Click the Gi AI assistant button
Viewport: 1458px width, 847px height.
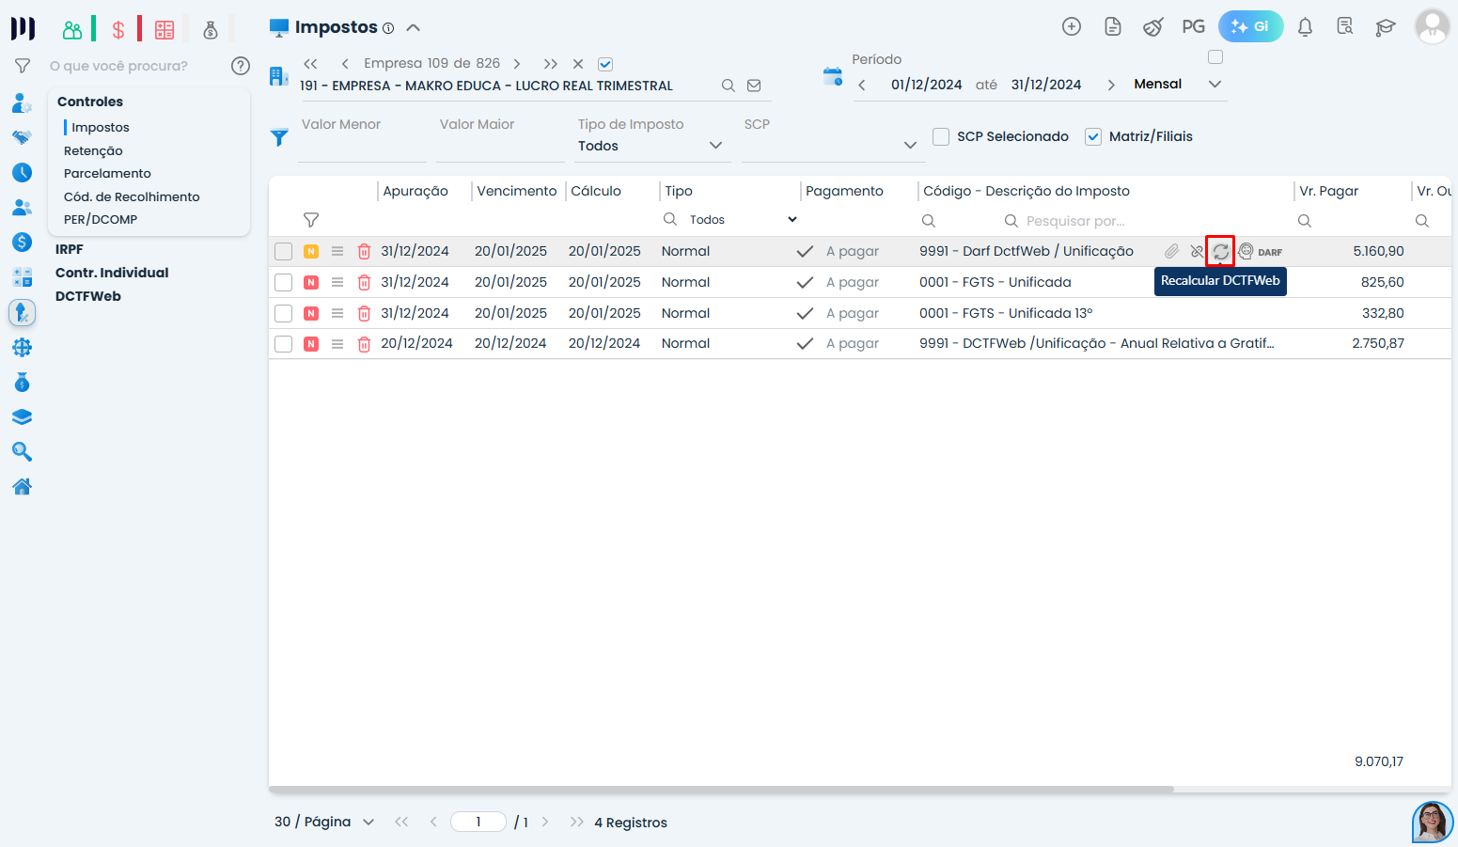coord(1250,27)
